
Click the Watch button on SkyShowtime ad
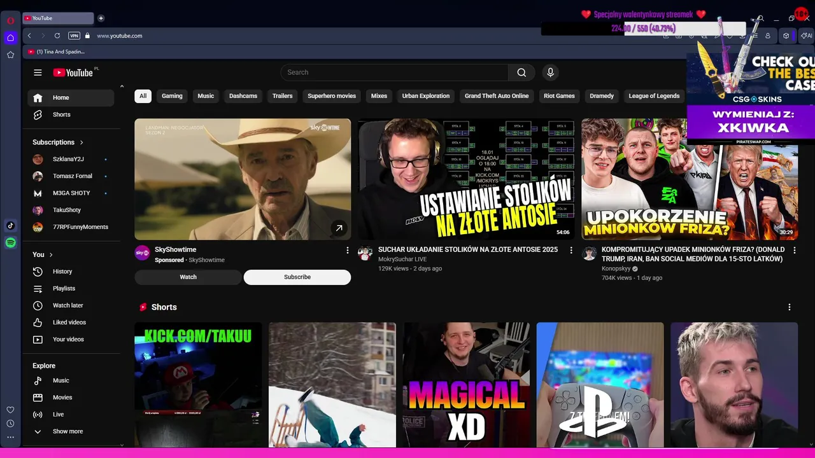188,277
